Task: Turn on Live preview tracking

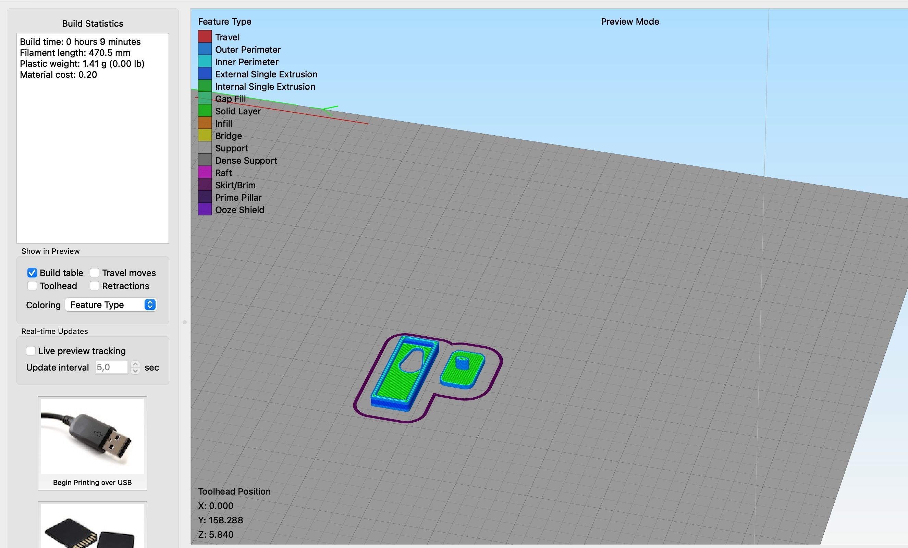Action: coord(31,351)
